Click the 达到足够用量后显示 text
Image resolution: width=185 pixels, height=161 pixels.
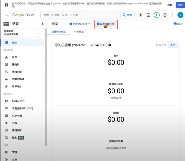click(x=116, y=148)
